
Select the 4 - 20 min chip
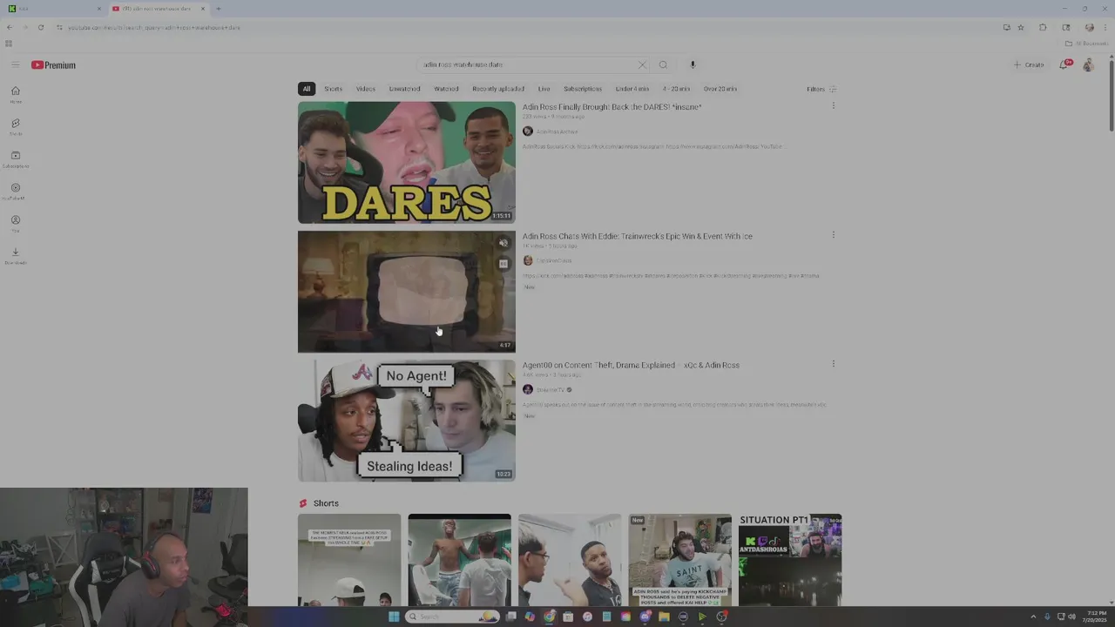coord(676,89)
